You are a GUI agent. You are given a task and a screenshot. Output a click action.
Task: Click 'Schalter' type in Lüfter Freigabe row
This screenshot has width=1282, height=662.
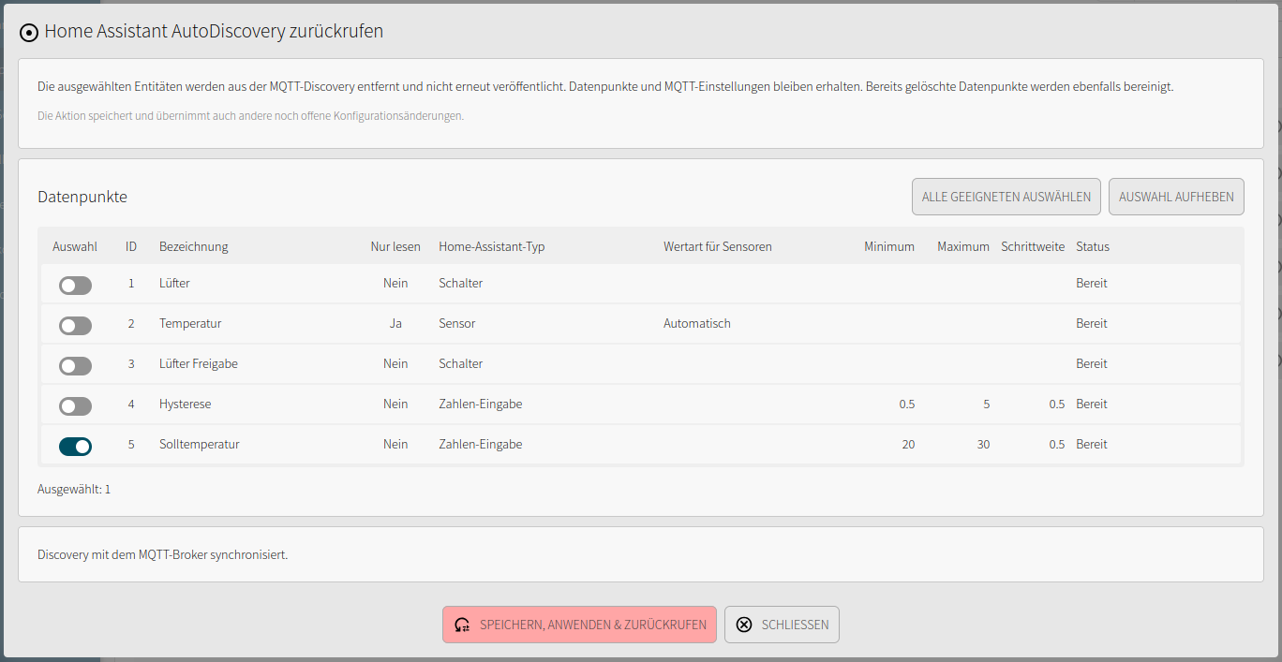[461, 363]
